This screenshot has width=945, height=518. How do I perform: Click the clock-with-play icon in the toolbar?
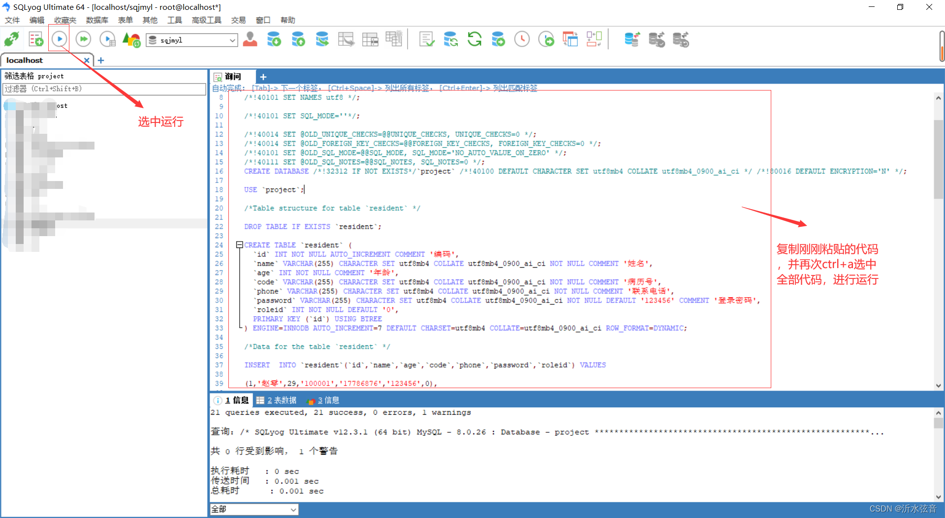click(546, 39)
